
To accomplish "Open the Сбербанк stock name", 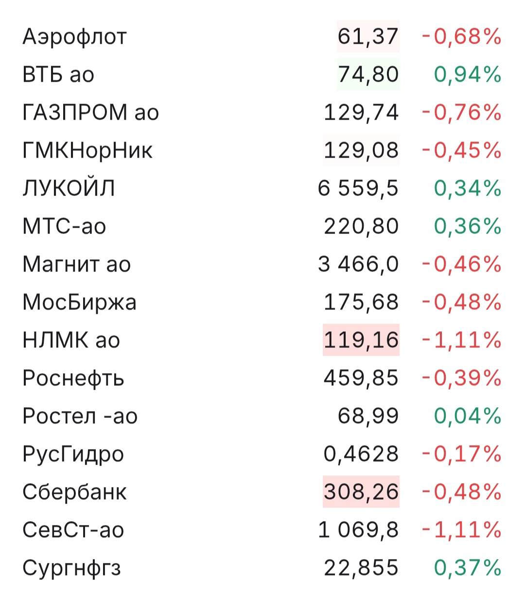I will [74, 492].
